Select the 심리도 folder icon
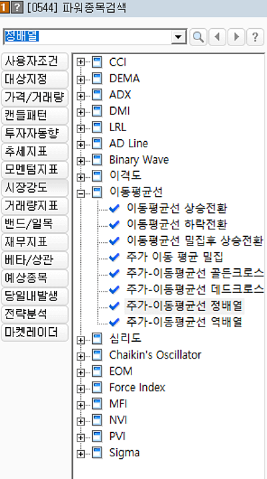The image size is (267, 479). tap(97, 339)
